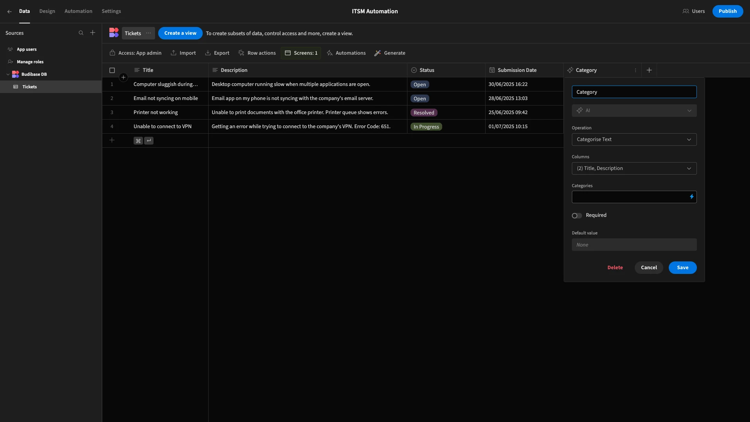Screen dimensions: 750x422
Task: Click the Publish button
Action: coord(727,11)
